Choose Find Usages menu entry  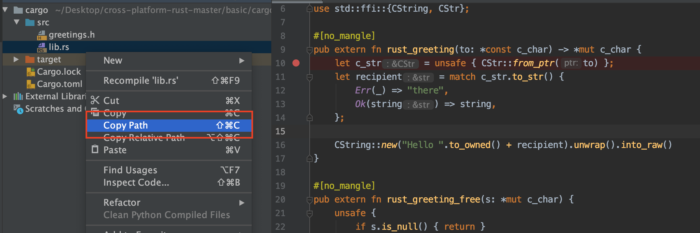(x=169, y=170)
